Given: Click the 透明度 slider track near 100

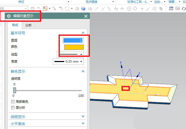Looking at the screenshot, I should tap(81, 91).
